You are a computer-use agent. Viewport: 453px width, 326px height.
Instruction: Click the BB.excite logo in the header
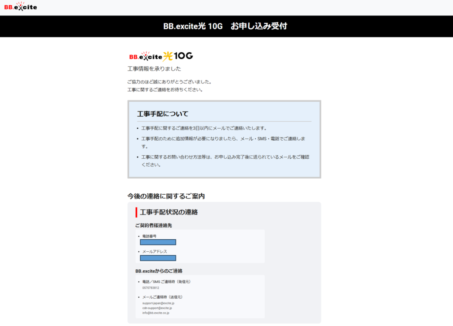pyautogui.click(x=20, y=7)
